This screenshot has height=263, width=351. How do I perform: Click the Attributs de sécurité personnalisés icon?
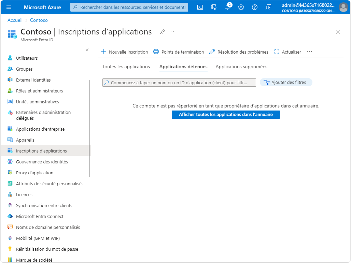click(x=10, y=184)
